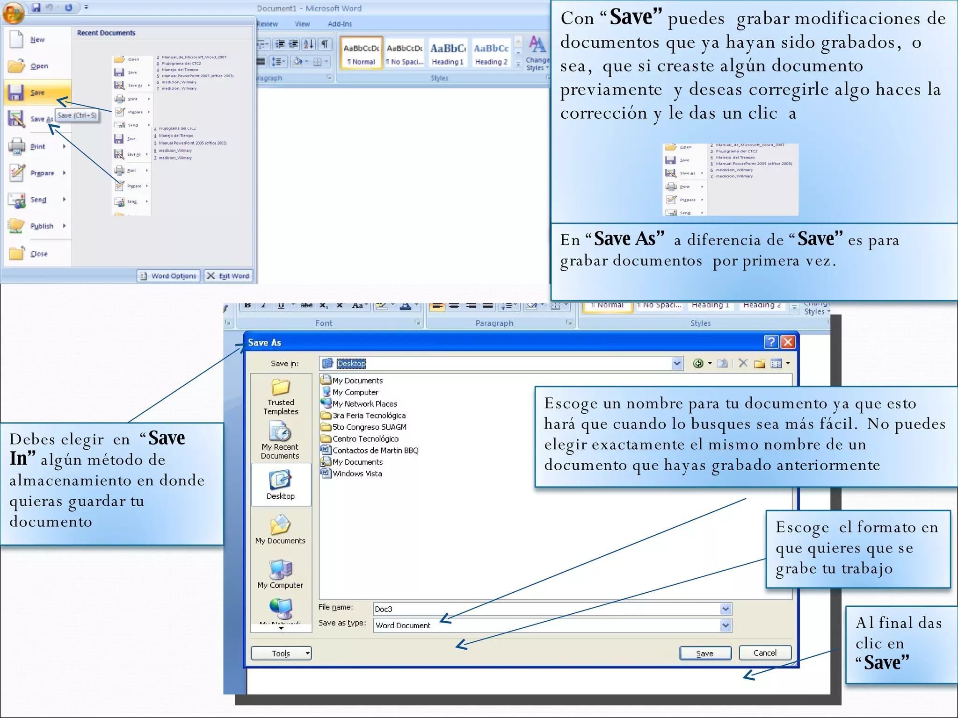Click the Save icon in Office menu
The image size is (958, 718).
(x=16, y=93)
